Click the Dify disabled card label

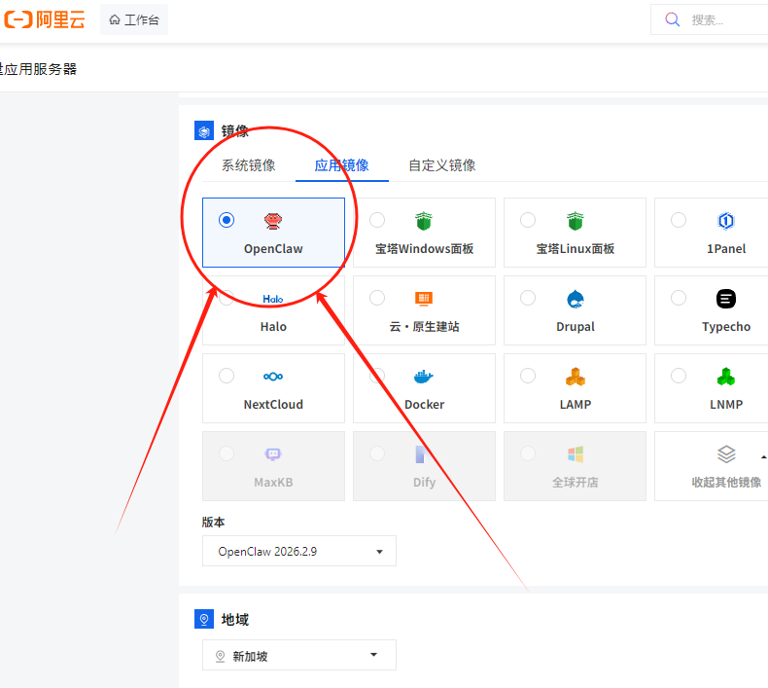coord(424,483)
